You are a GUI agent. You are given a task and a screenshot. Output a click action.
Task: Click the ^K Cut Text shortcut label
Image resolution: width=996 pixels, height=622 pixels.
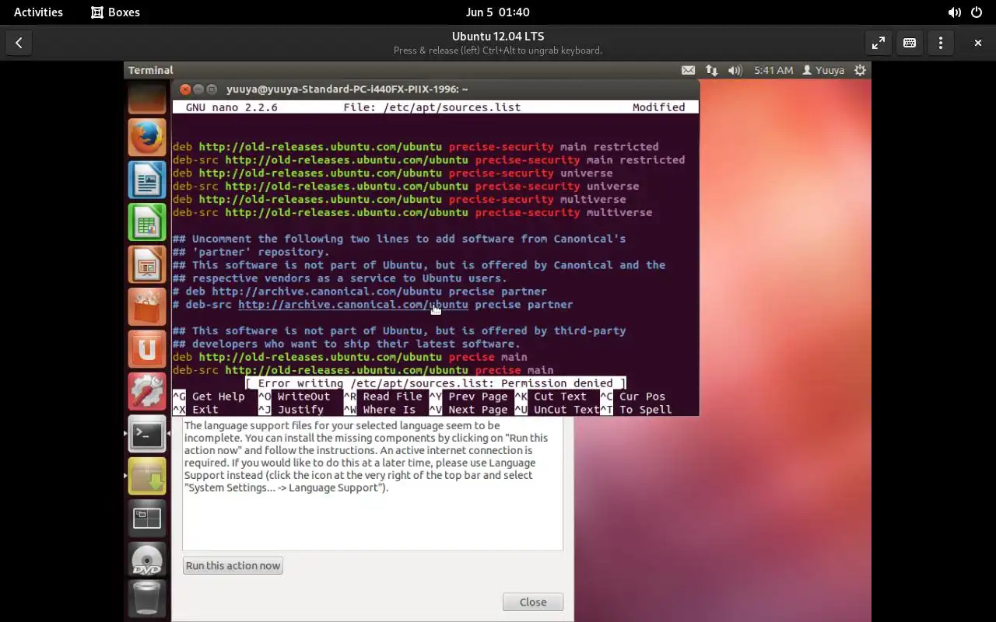pyautogui.click(x=551, y=397)
